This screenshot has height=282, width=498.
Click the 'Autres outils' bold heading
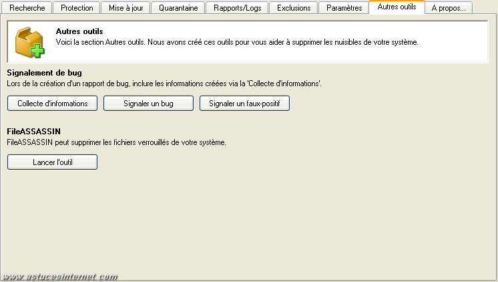(79, 31)
